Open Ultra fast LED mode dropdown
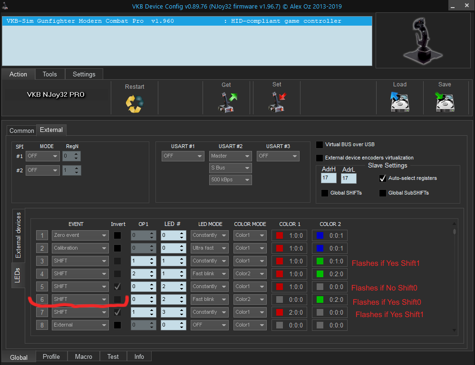Screen dimensions: 475x365 pyautogui.click(x=209, y=248)
